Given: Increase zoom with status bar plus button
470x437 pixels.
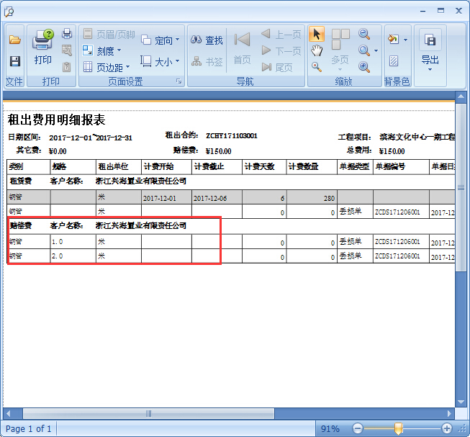Looking at the screenshot, I should tap(447, 428).
